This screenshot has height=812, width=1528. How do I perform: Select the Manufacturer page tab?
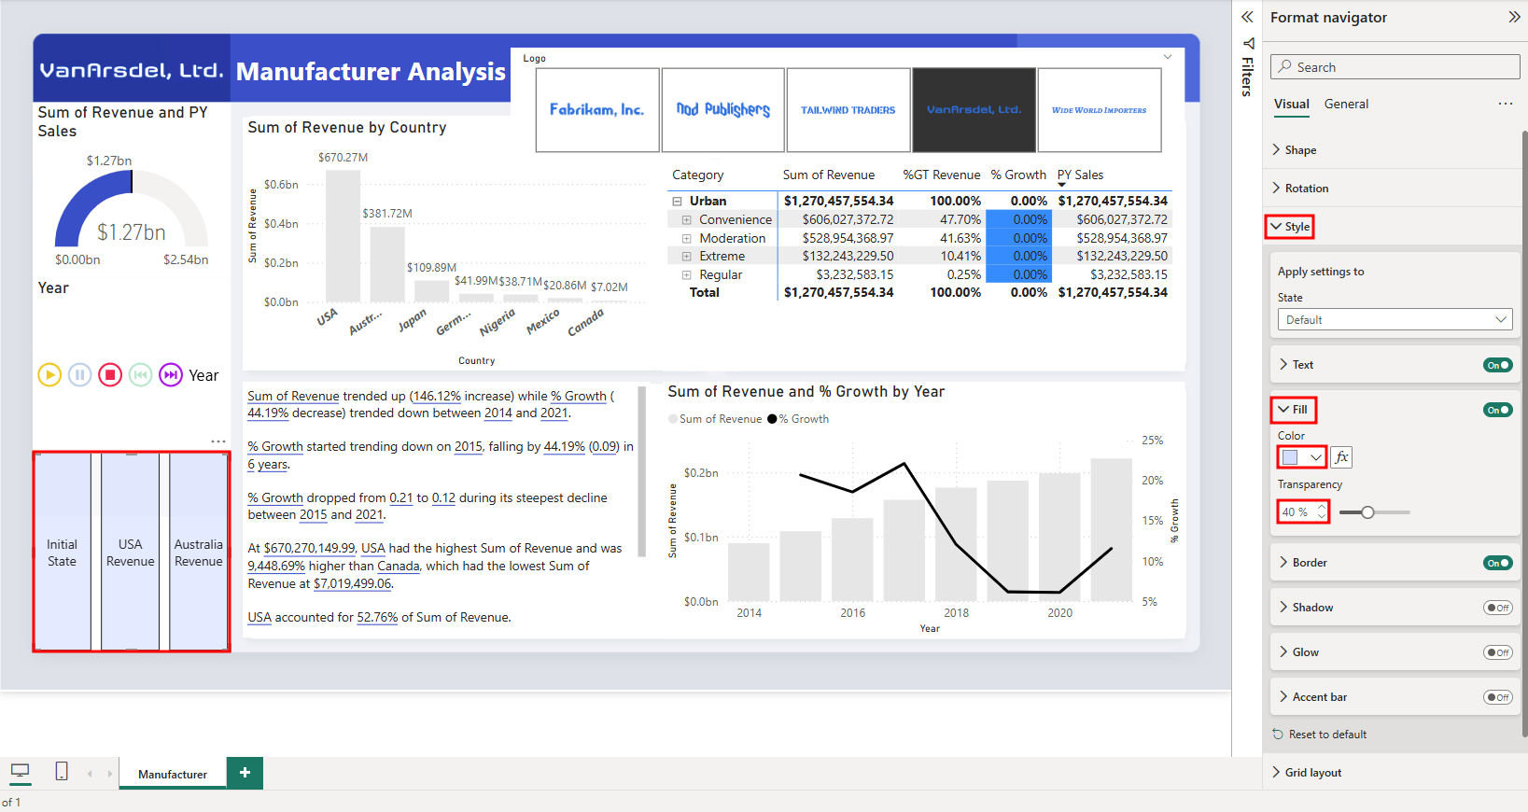(173, 774)
